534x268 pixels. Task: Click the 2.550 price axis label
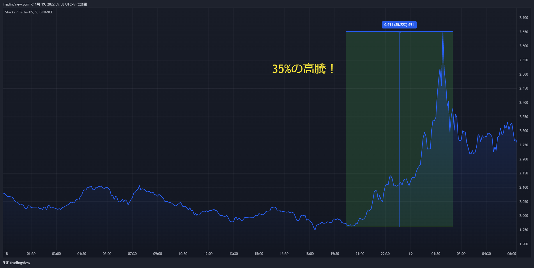(524, 60)
